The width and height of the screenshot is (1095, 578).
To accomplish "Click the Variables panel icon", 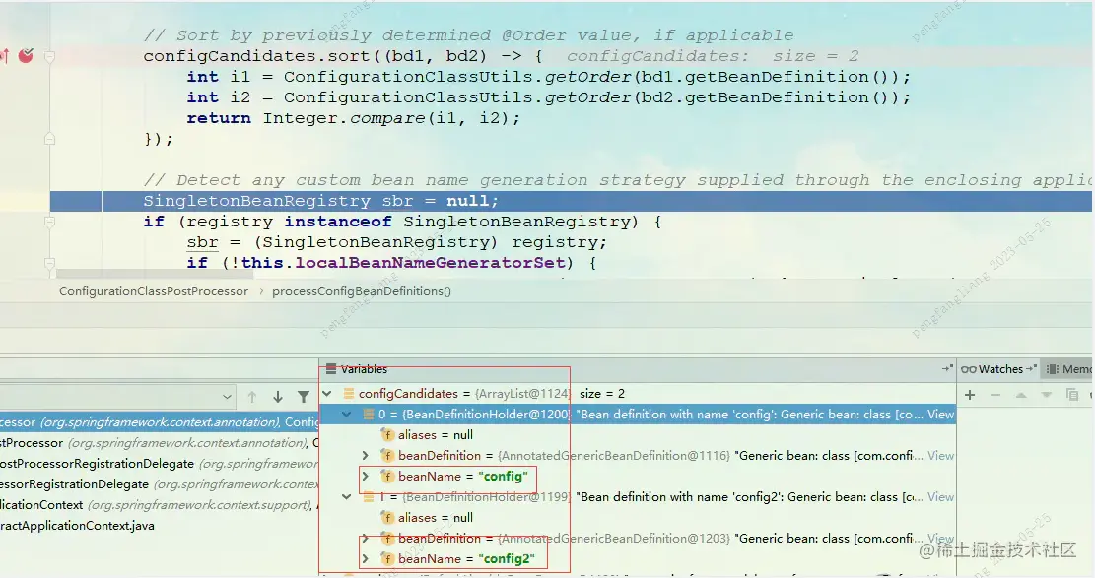I will [331, 369].
